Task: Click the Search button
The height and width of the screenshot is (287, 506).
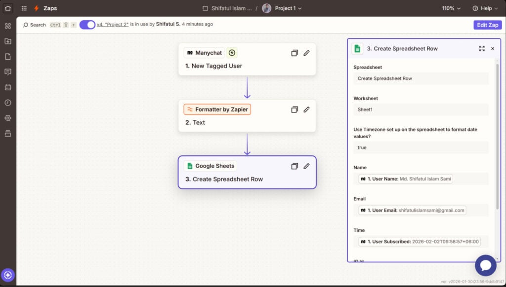Action: [x=34, y=25]
